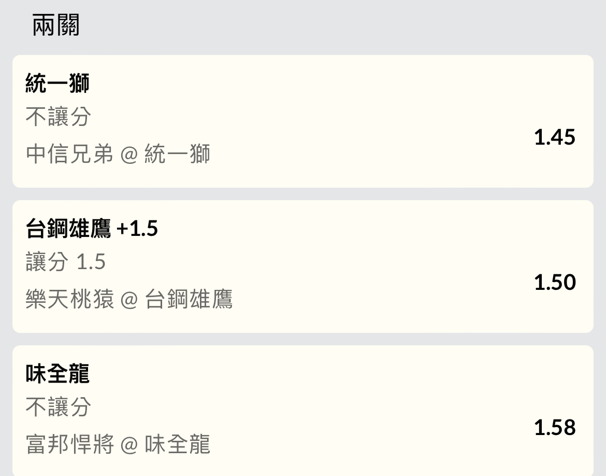
Task: Click 統一獅 home team in matchup line
Action: coord(177,155)
